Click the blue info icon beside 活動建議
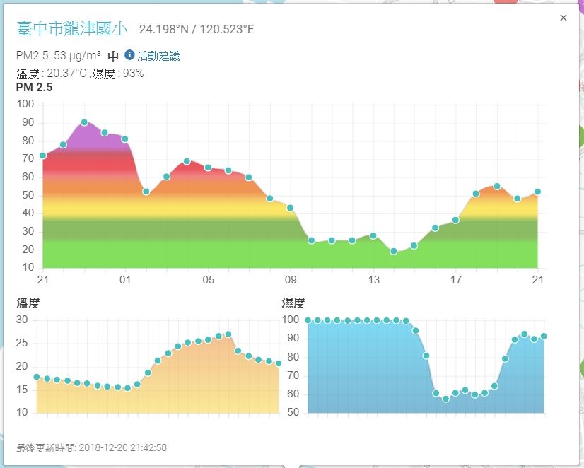Screen dimensions: 584x468 129,55
